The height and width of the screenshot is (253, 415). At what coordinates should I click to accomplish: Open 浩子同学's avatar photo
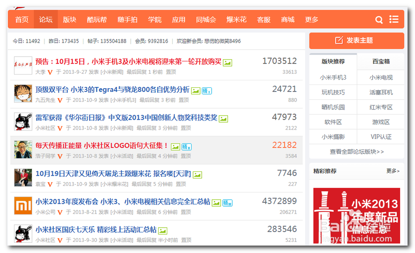(x=23, y=149)
